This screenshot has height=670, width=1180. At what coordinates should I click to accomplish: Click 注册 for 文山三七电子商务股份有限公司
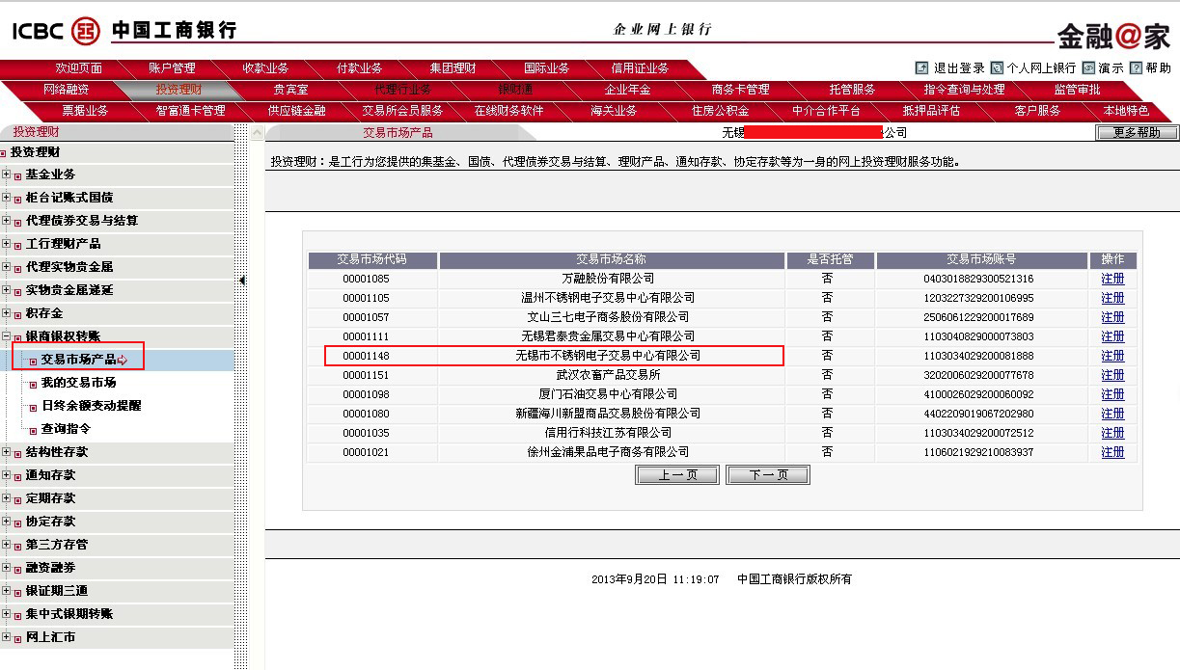[1112, 317]
